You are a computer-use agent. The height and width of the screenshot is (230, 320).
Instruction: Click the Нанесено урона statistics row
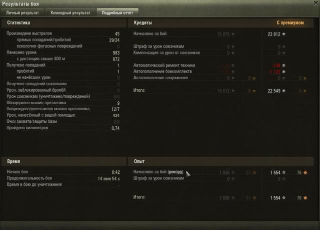[x=63, y=53]
